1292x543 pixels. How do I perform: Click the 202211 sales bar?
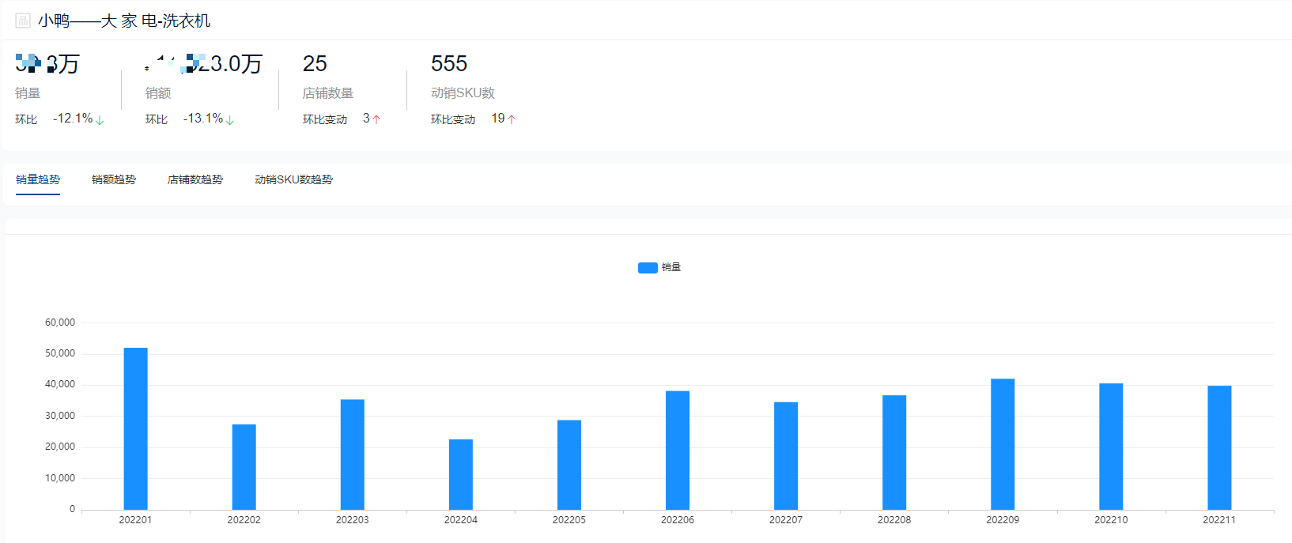click(x=1219, y=447)
